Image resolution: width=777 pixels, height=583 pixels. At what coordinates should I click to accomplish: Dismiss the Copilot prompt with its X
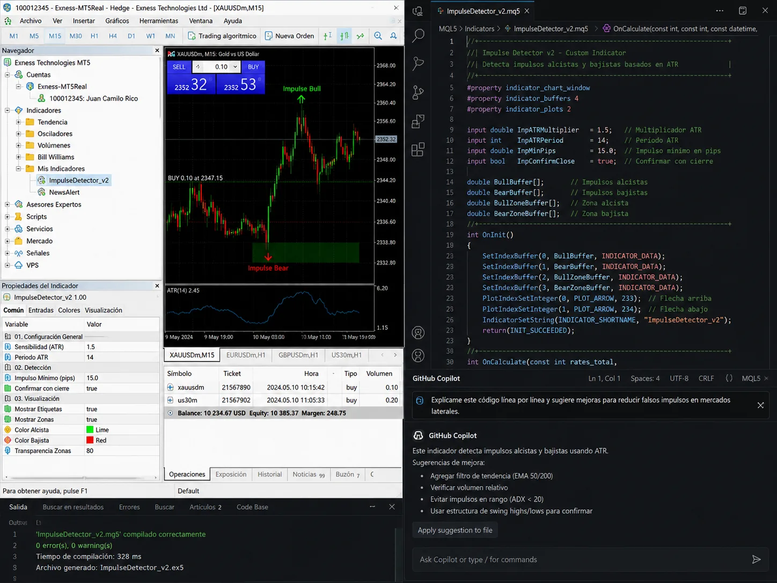760,405
